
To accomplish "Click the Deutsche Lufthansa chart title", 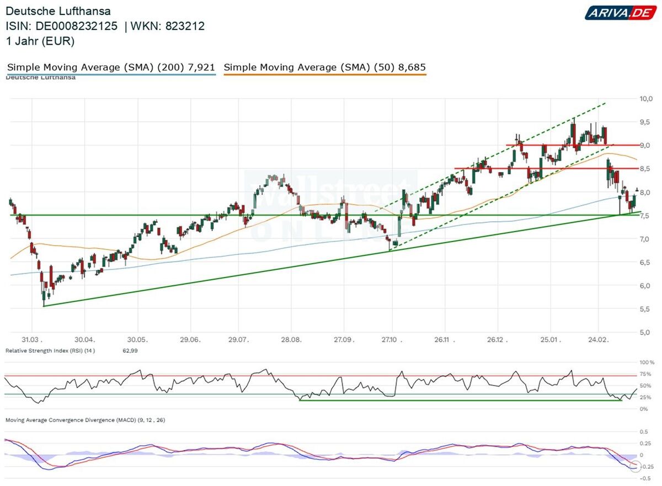I will (x=58, y=11).
